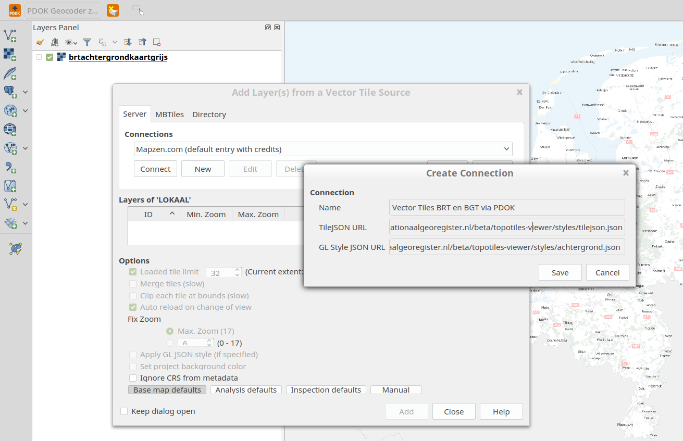
Task: Open dropdown next to WMS layer icon
Action: coord(25,111)
